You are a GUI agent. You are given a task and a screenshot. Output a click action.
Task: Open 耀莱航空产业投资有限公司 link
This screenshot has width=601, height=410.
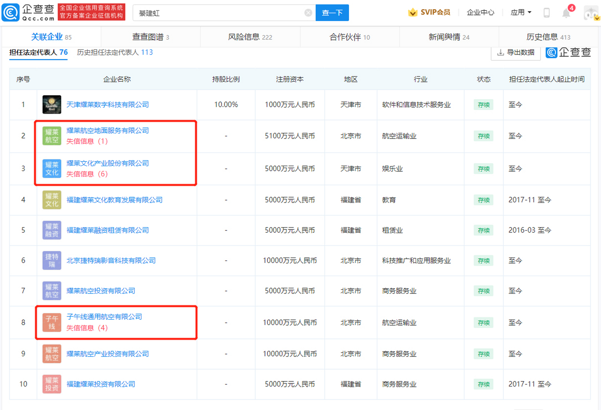coord(107,354)
